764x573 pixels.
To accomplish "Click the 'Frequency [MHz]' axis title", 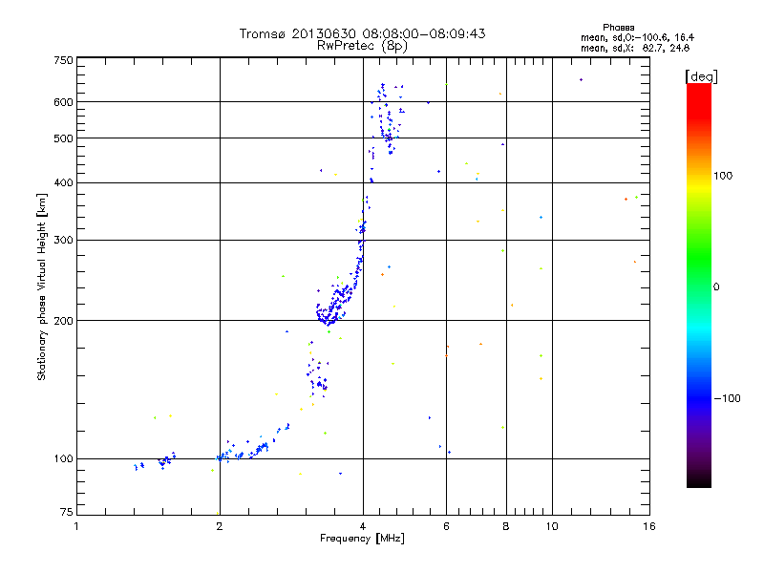I will [362, 539].
